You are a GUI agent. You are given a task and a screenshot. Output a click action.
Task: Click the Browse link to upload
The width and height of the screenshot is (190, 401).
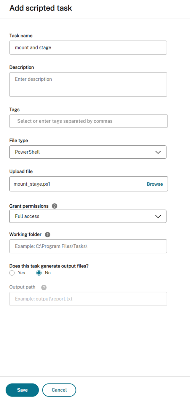tap(155, 184)
